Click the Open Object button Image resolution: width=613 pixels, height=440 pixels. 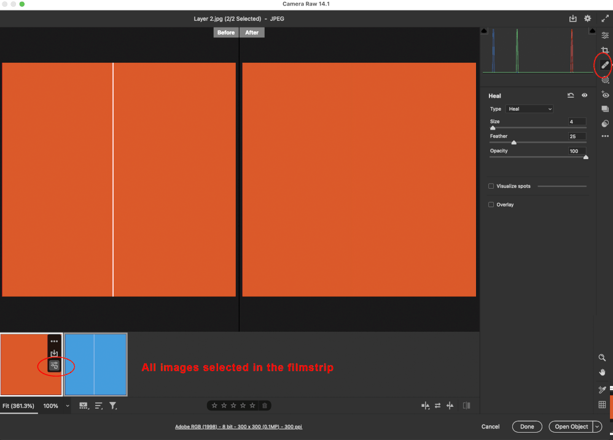(571, 426)
